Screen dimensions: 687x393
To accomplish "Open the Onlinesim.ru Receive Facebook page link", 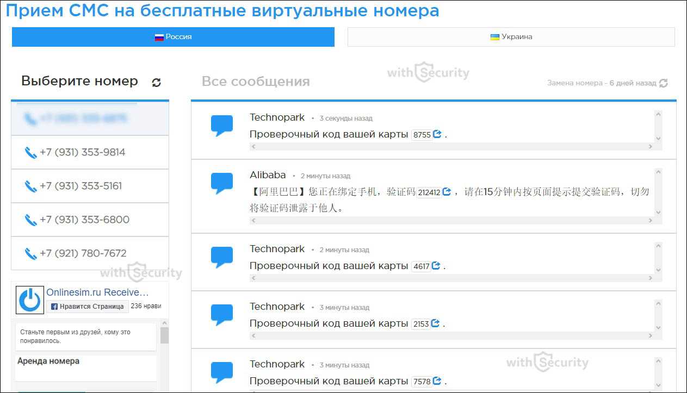I will point(97,292).
